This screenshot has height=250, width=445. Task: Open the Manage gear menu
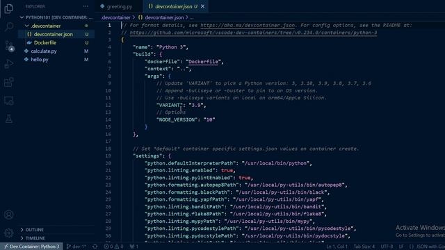pos(9,233)
